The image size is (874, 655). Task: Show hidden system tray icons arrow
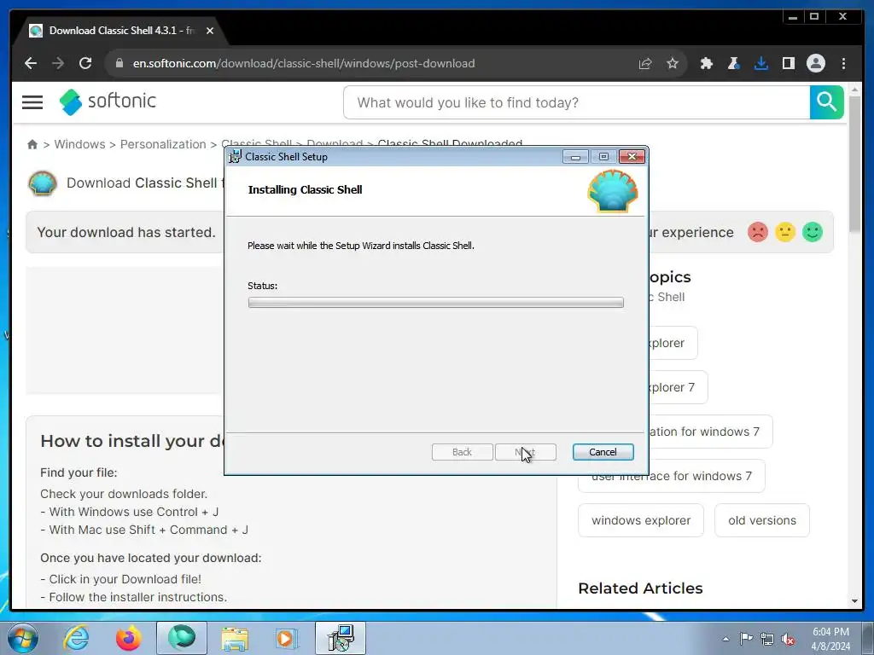[725, 639]
